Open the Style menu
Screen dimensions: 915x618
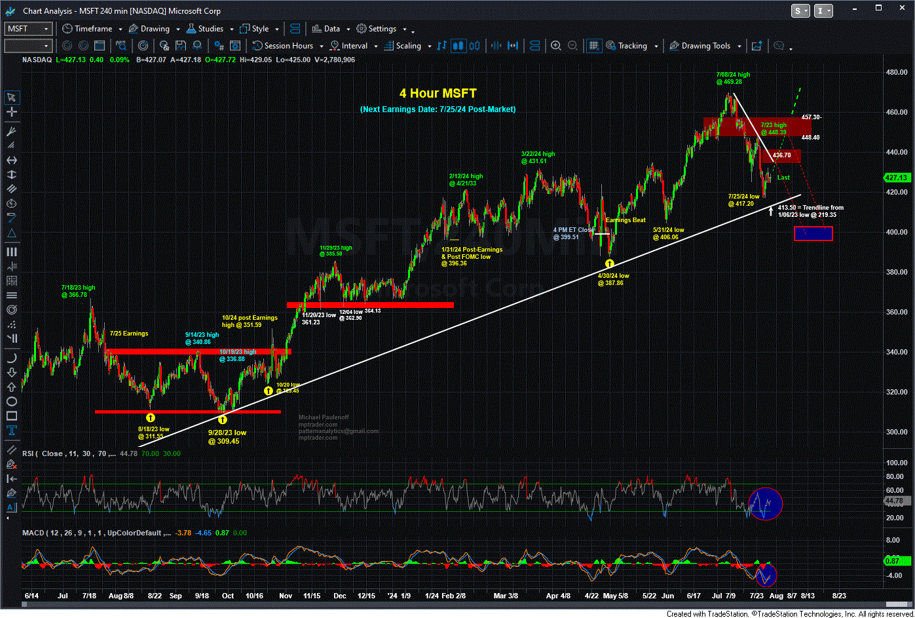(x=254, y=29)
